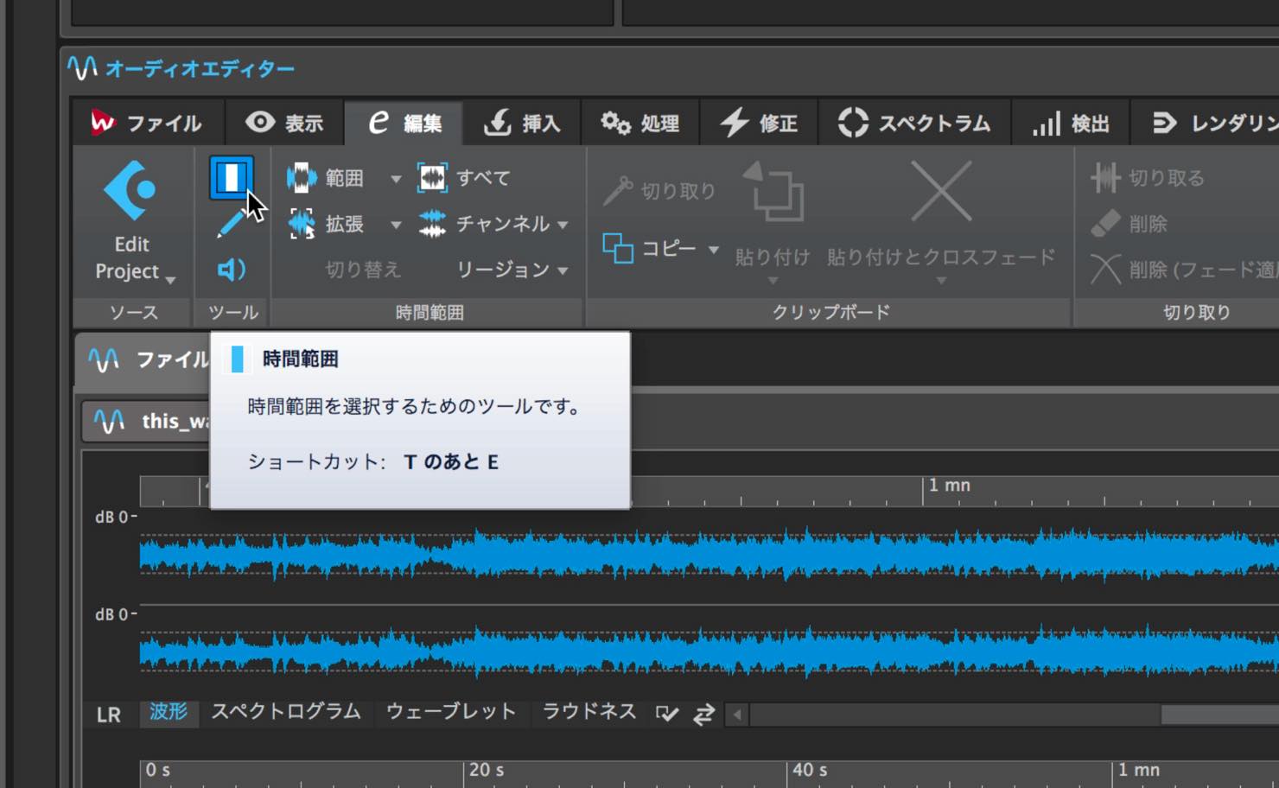
Task: Open the スペクトラム spectrum tab
Action: (914, 124)
